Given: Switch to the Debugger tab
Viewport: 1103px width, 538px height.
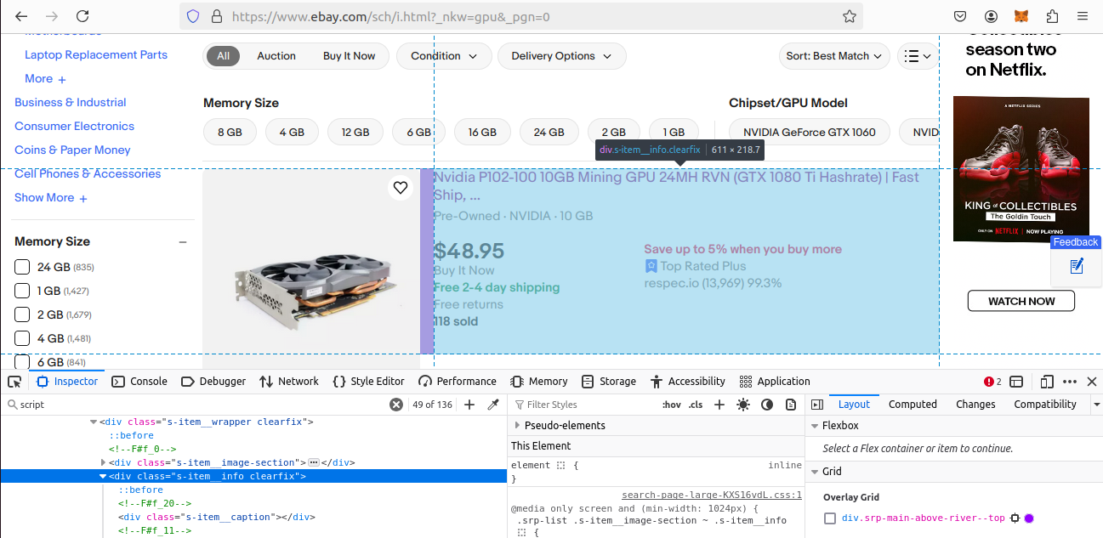Looking at the screenshot, I should (x=213, y=382).
